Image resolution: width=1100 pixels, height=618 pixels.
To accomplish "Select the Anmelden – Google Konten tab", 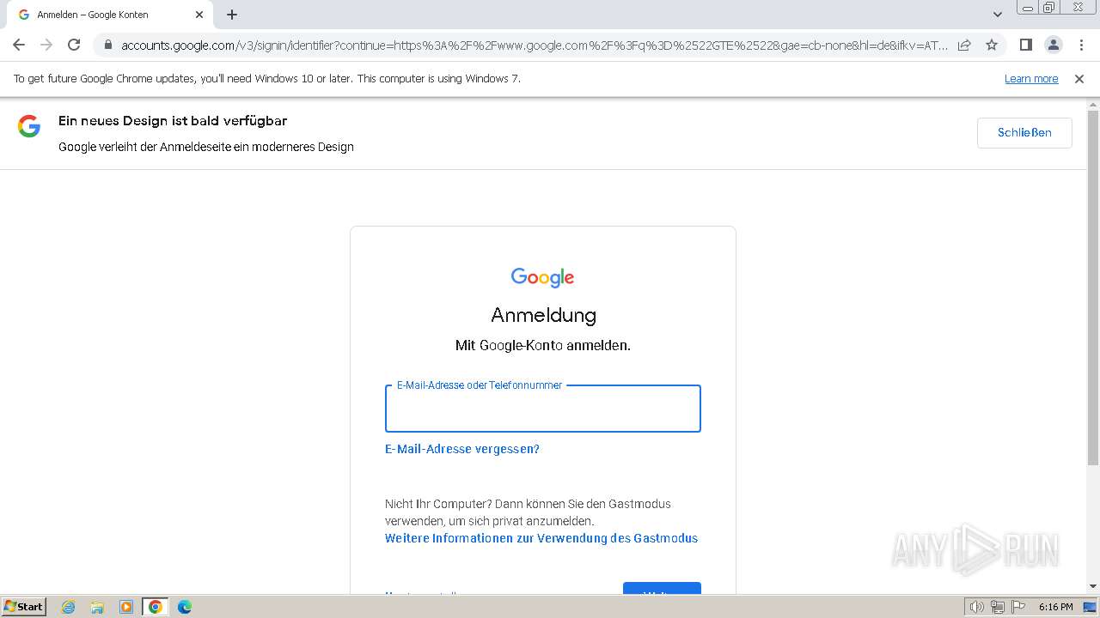I will [x=110, y=15].
